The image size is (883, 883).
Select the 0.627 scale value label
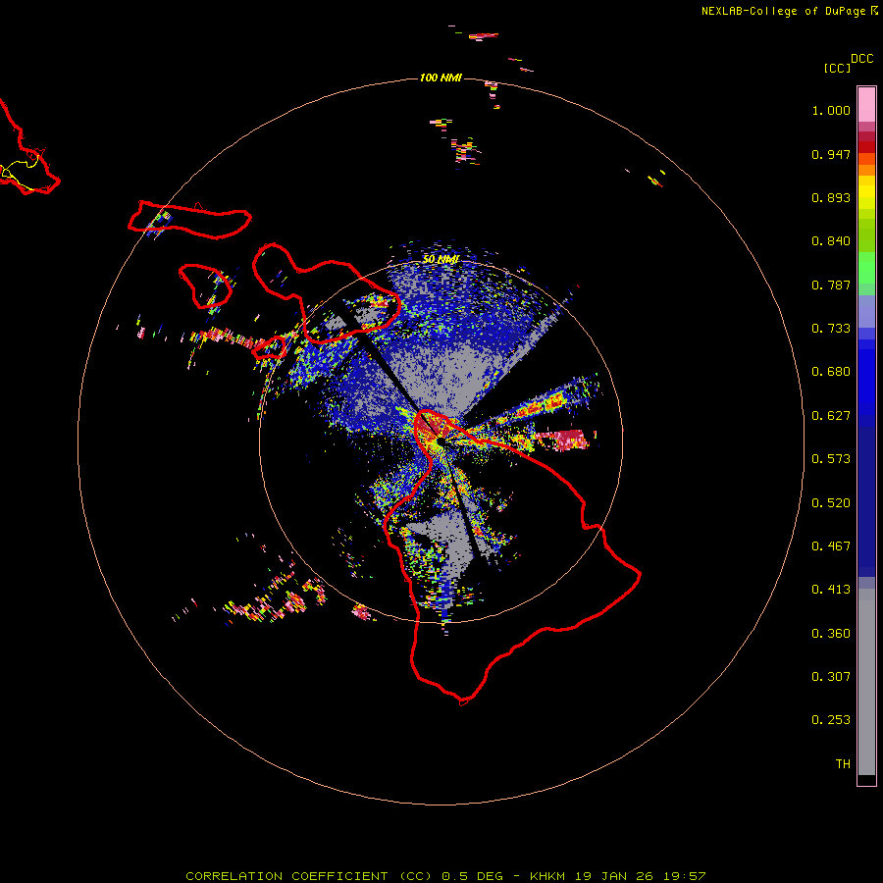point(831,416)
